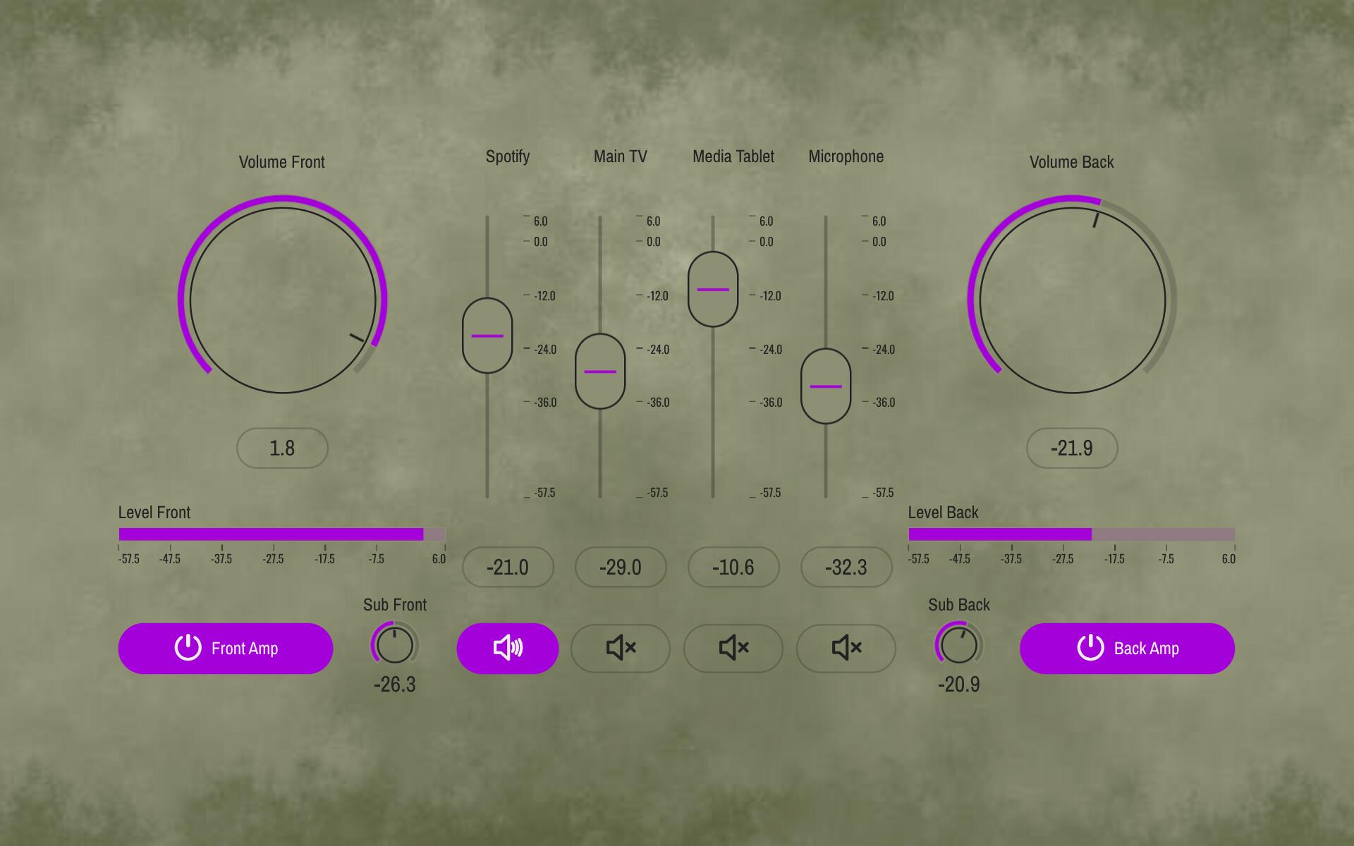Unmute the Microphone channel
1354x846 pixels.
846,648
